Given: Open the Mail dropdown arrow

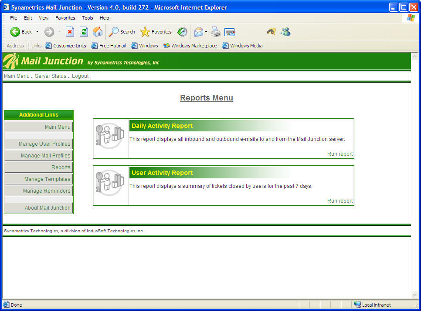Looking at the screenshot, I should [x=205, y=31].
